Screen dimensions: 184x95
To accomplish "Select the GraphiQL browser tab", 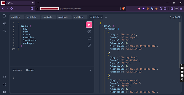I will point(18,3).
